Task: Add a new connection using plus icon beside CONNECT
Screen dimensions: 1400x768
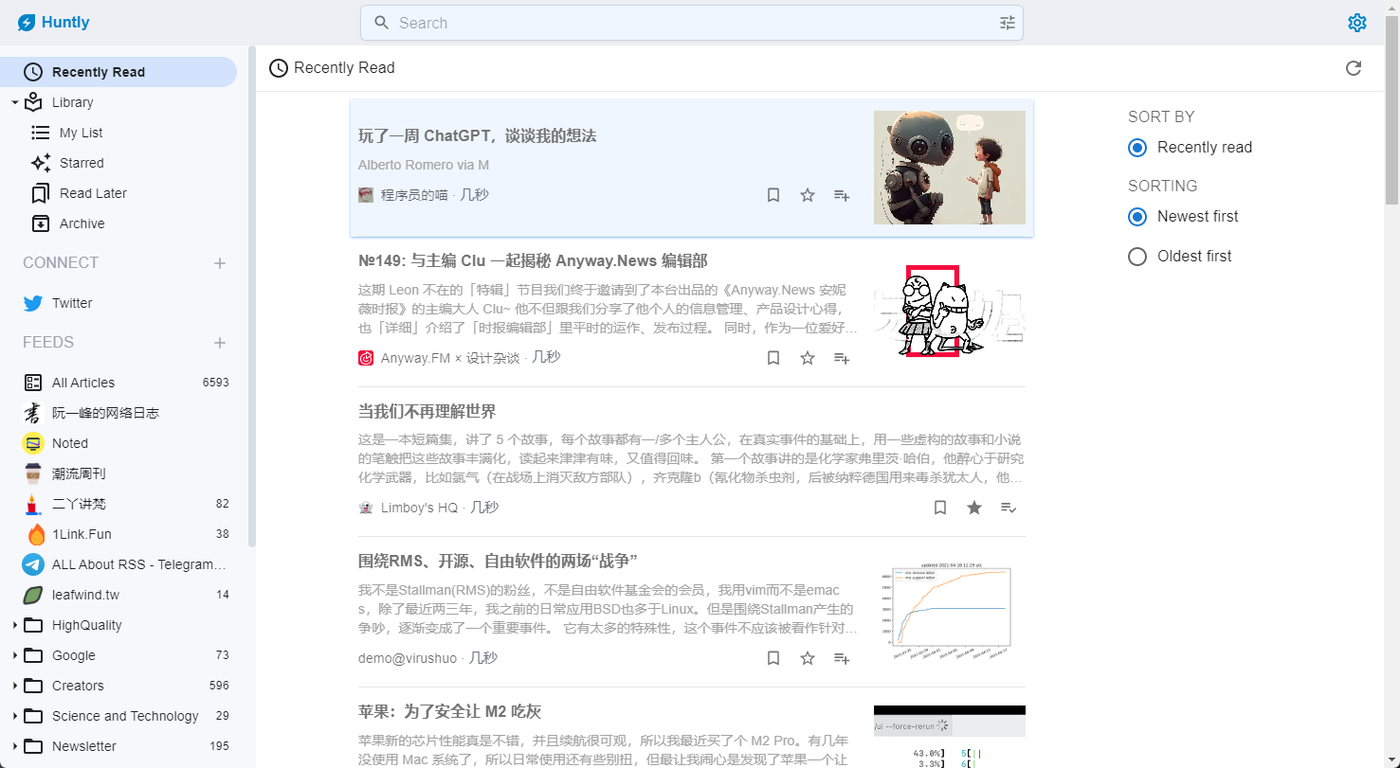Action: [x=220, y=263]
